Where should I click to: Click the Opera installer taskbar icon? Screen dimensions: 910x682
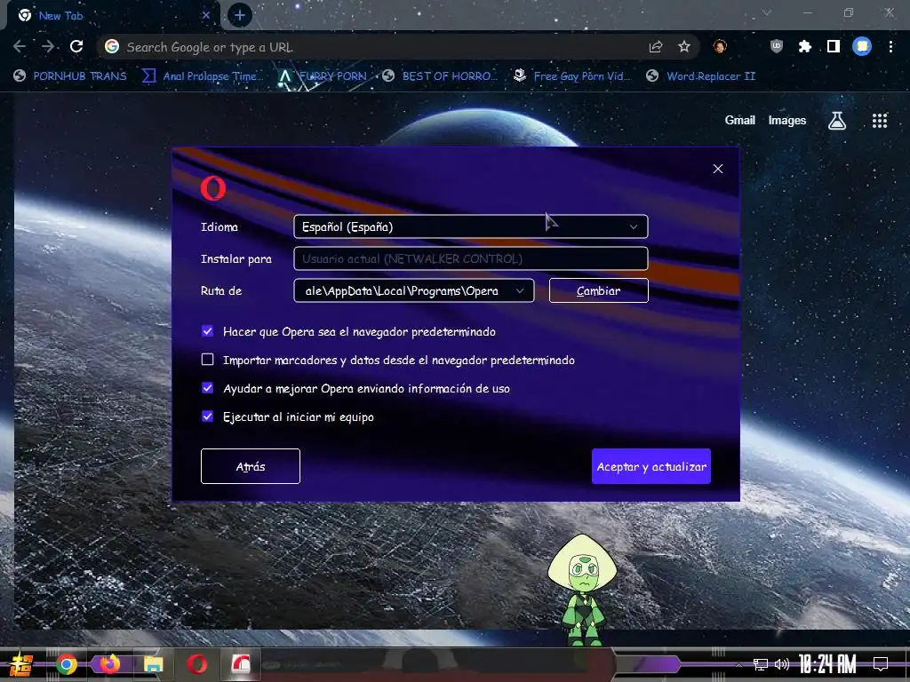pyautogui.click(x=240, y=664)
